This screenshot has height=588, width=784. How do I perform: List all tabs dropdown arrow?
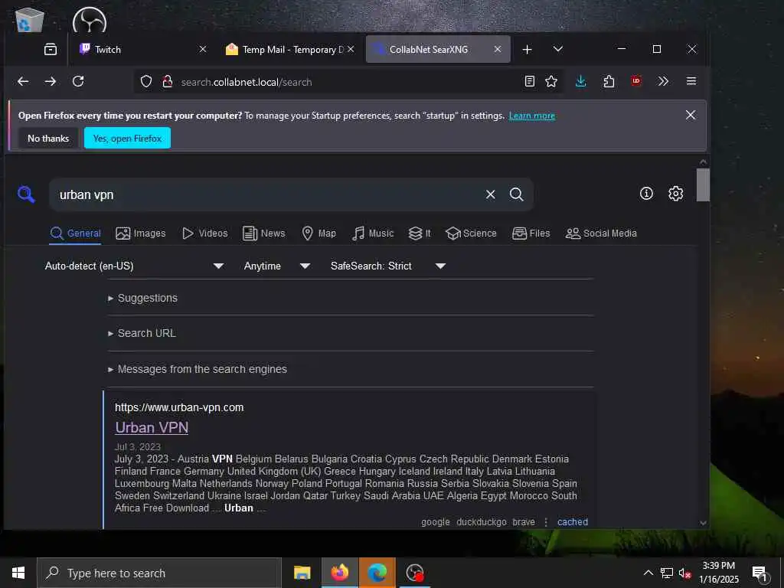[558, 49]
